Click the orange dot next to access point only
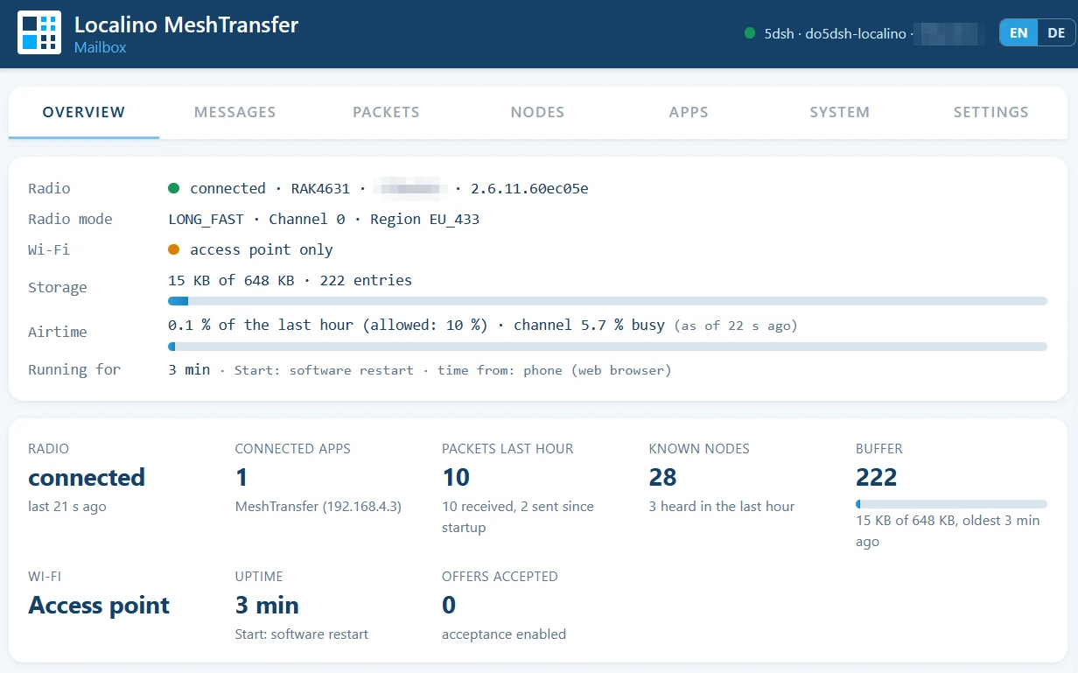The height and width of the screenshot is (673, 1078). point(173,249)
